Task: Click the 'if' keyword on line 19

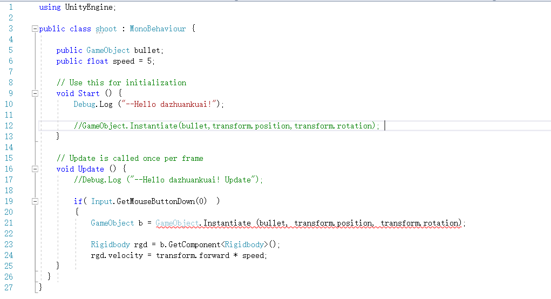Action: click(78, 201)
